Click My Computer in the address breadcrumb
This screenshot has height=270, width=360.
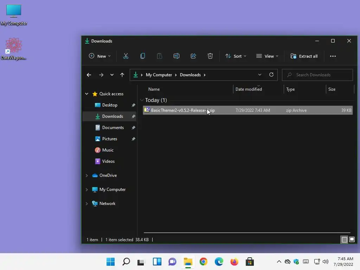tap(159, 75)
